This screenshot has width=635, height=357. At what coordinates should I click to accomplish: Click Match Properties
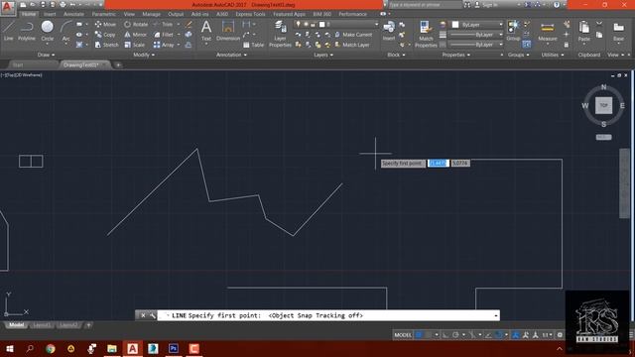[426, 34]
